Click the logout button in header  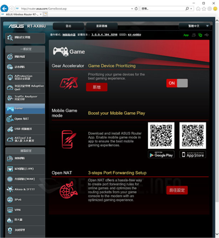(68, 26)
